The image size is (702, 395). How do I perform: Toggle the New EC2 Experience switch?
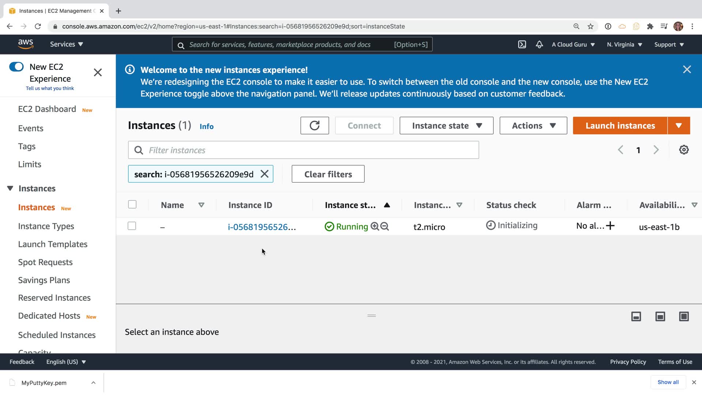(16, 67)
